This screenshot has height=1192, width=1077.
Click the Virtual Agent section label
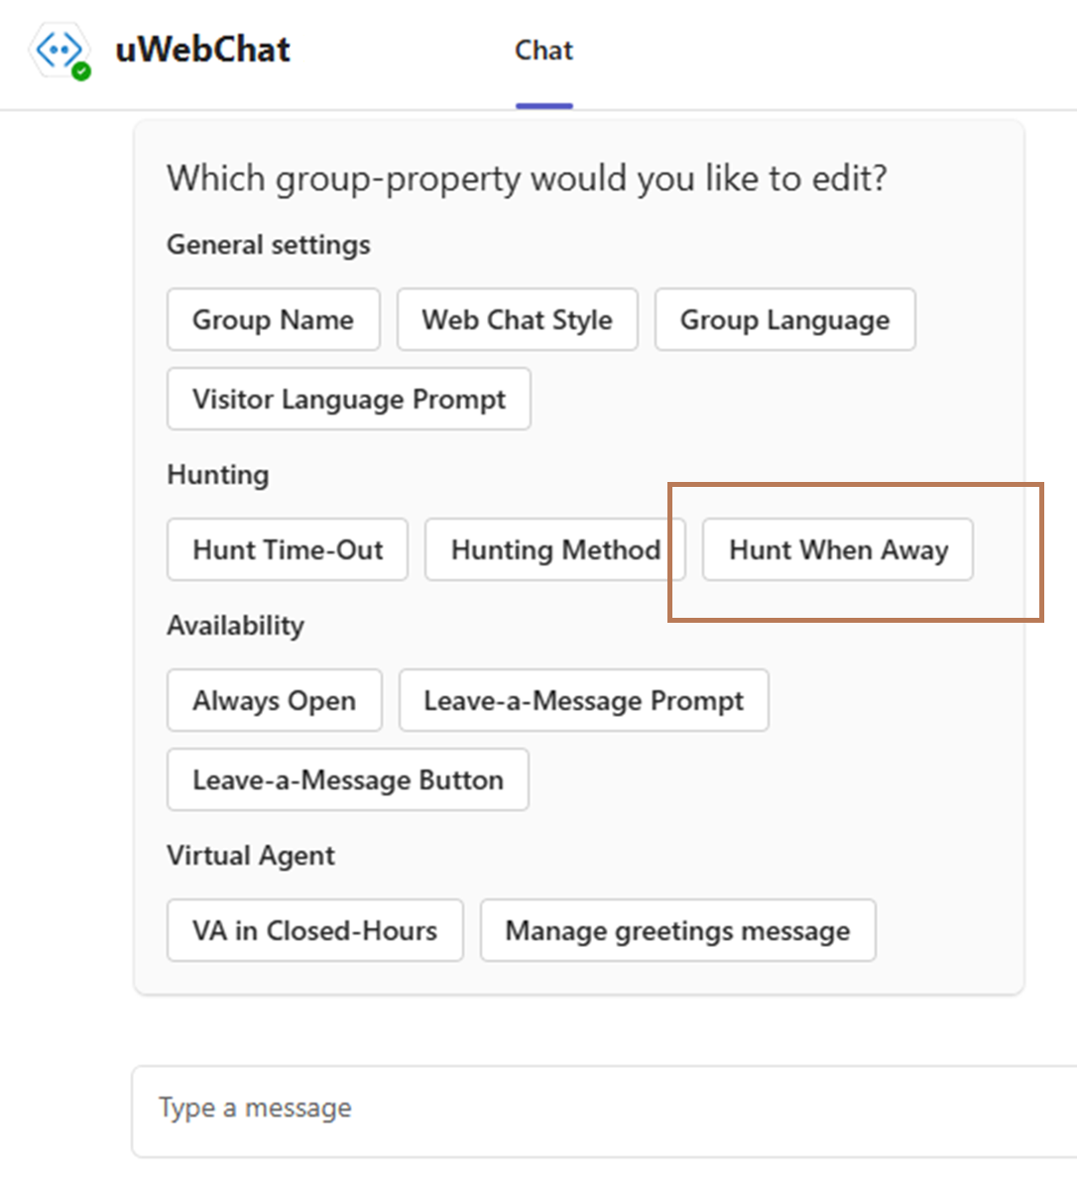pos(251,855)
